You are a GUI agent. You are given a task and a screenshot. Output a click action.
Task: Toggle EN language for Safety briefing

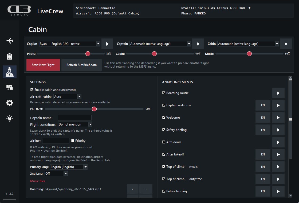(x=263, y=130)
